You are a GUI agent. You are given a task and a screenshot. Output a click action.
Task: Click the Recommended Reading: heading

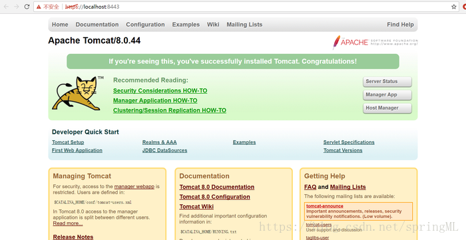pyautogui.click(x=150, y=80)
